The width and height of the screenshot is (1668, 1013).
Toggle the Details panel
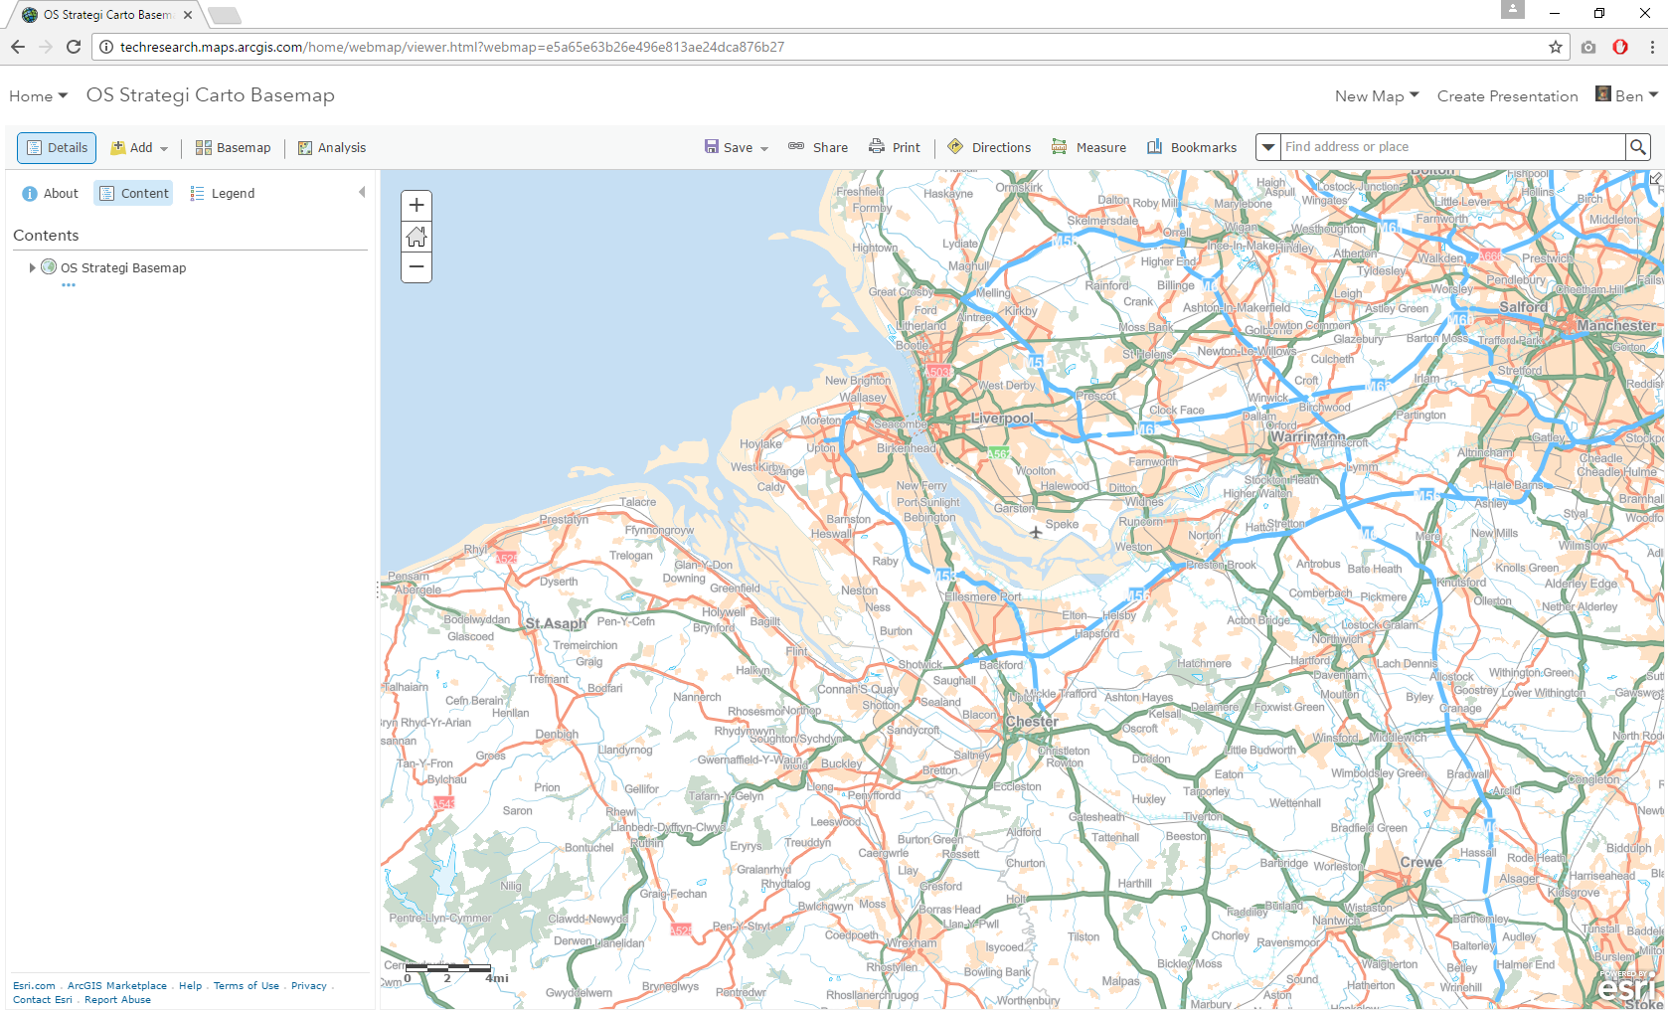pos(57,148)
